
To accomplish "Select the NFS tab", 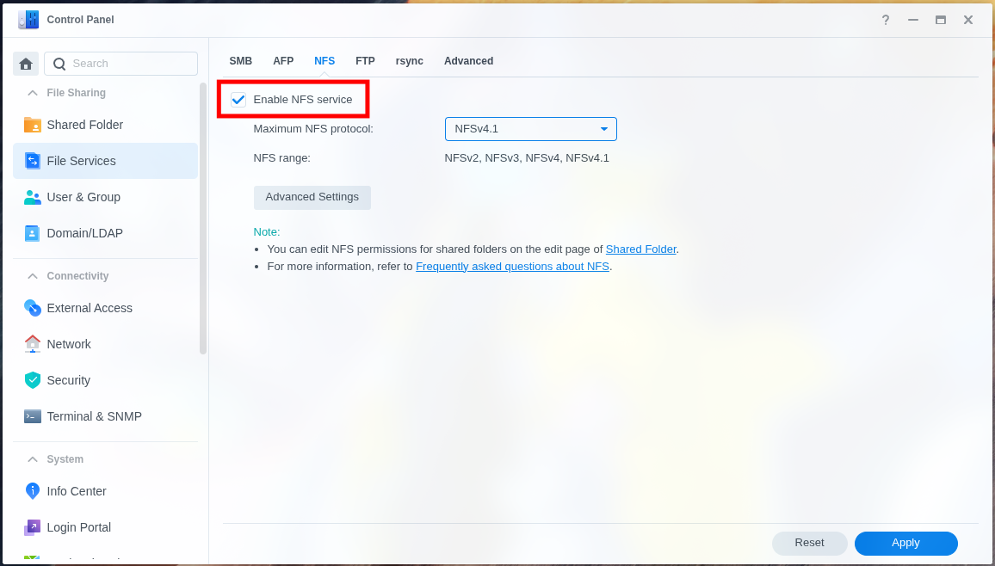I will [x=324, y=61].
